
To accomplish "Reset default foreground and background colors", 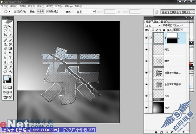I will pos(4,82).
